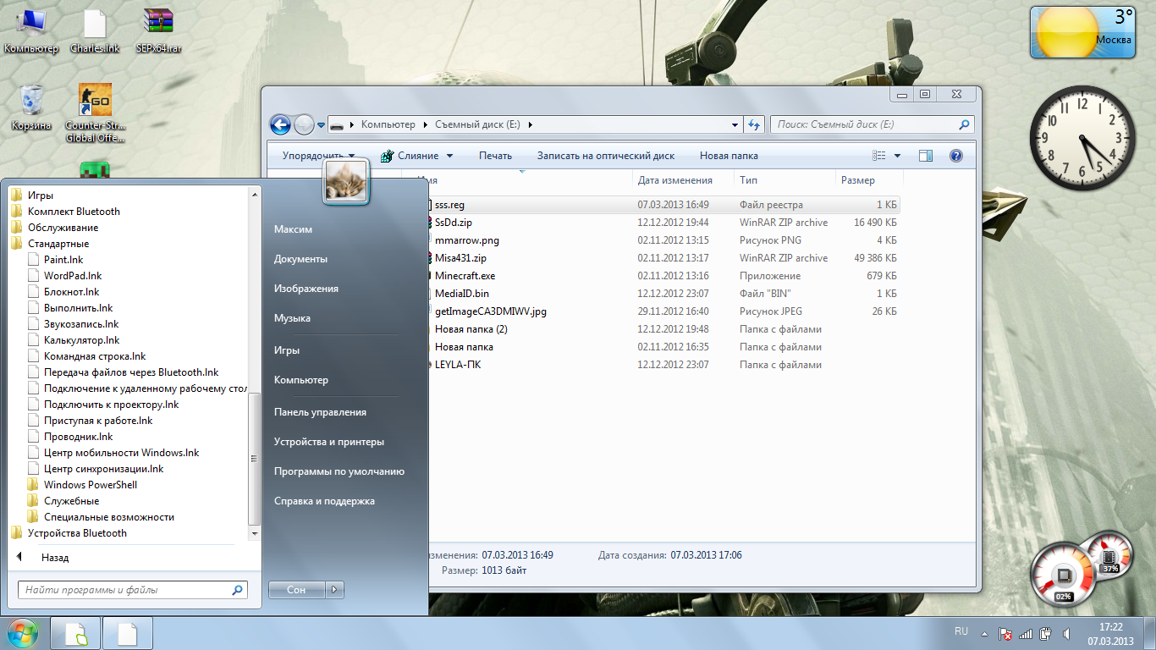Expand the shutdown options arrow next to Сон
The image size is (1156, 650).
tap(334, 590)
